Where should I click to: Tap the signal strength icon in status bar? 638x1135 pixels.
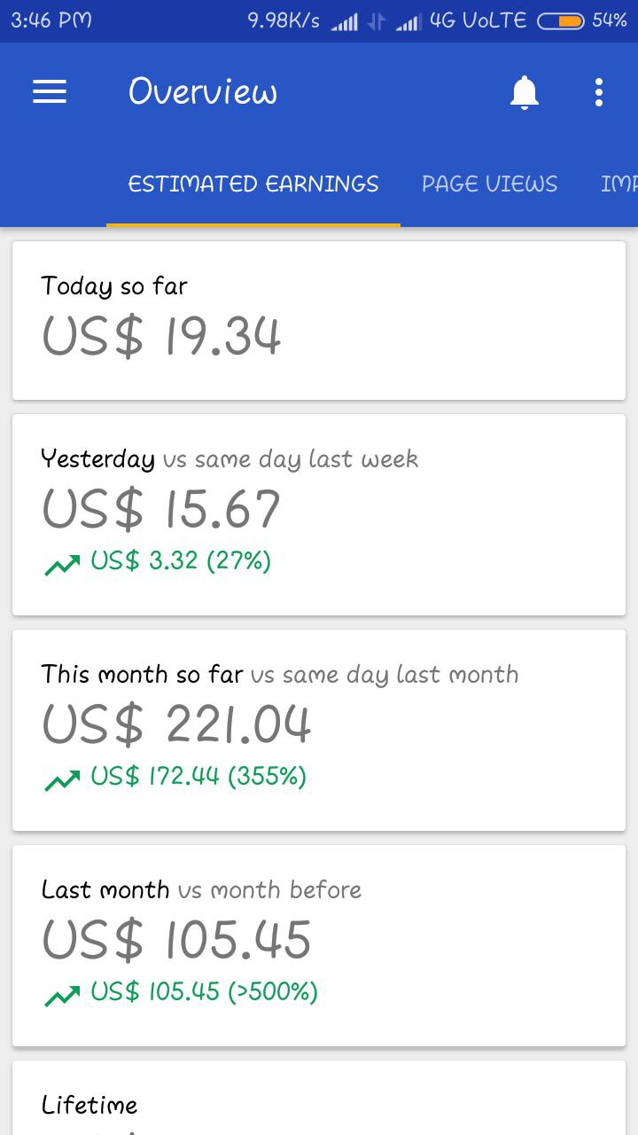[344, 21]
